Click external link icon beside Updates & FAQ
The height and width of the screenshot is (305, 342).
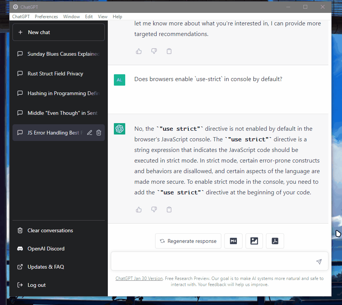20,267
